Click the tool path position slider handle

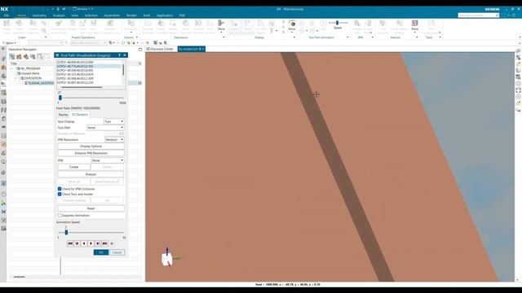pos(60,98)
